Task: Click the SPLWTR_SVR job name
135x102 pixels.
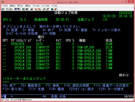Action: (23, 47)
